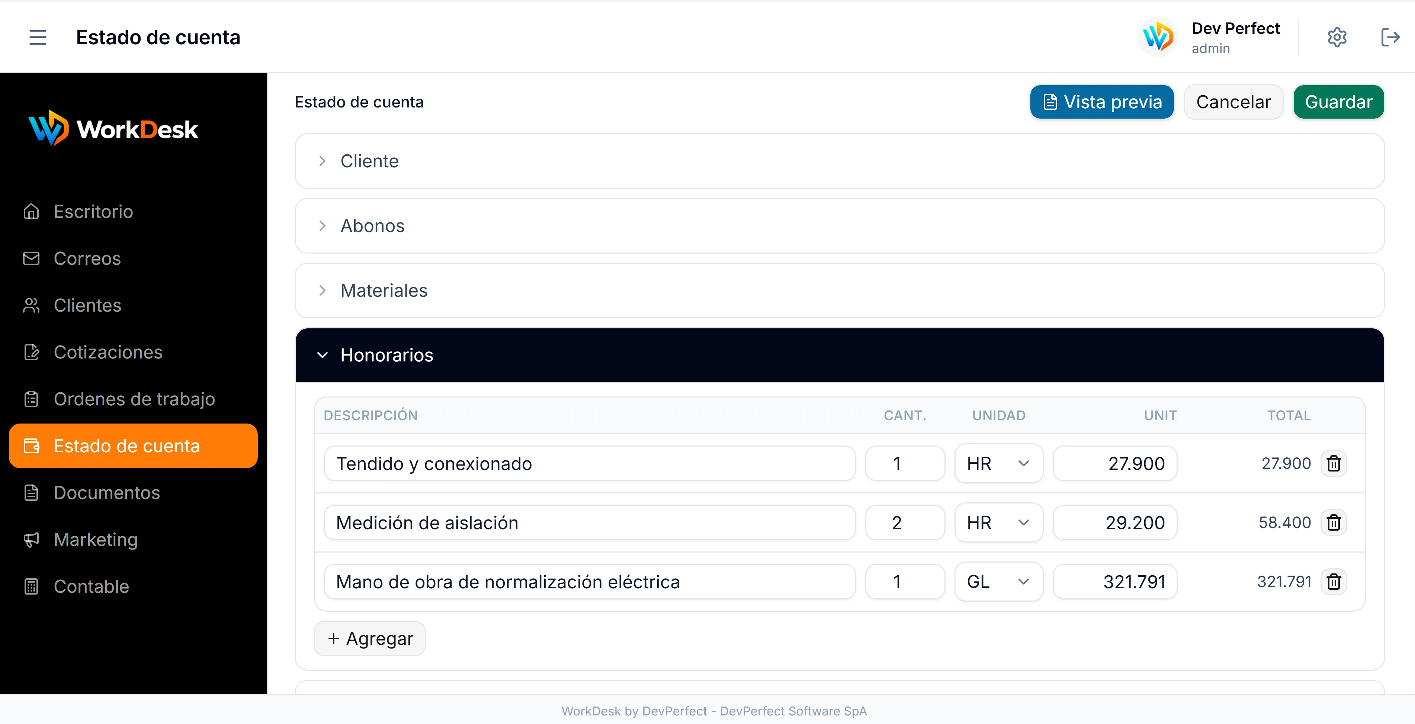The image size is (1415, 724).
Task: Navigate to Ordenes de trabajo
Action: (133, 399)
